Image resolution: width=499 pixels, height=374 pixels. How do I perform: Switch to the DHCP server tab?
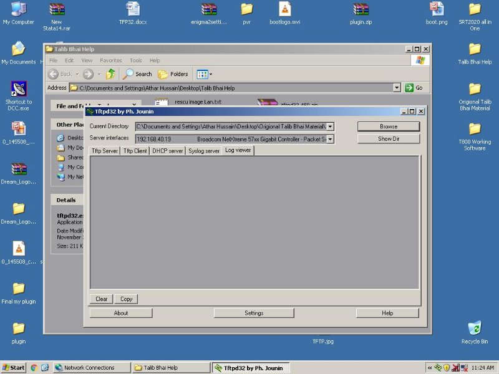[x=167, y=151]
